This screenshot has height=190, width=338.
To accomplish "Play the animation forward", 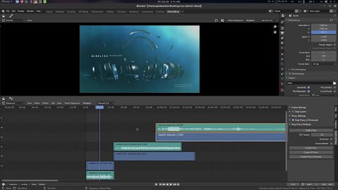I will click(171, 184).
